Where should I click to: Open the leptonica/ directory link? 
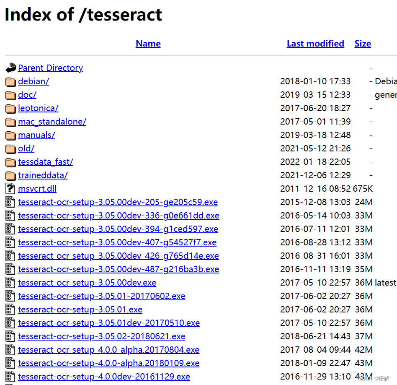point(38,108)
